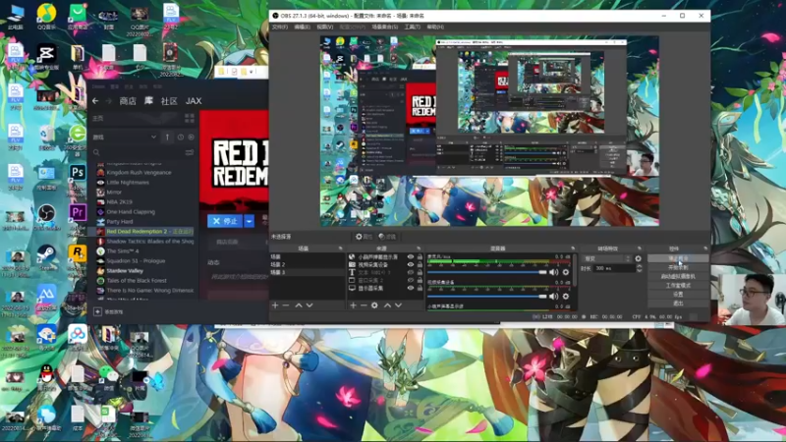Screen dimensions: 786x442
Task: Move scene down with arrow in Scenes dock
Action: pyautogui.click(x=309, y=305)
